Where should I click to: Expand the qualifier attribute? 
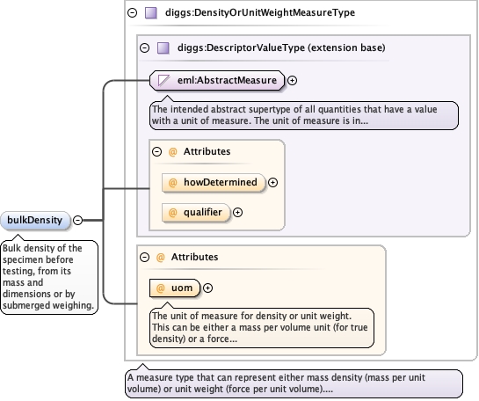(x=237, y=213)
